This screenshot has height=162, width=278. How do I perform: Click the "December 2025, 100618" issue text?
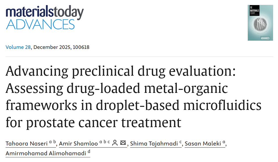point(62,47)
